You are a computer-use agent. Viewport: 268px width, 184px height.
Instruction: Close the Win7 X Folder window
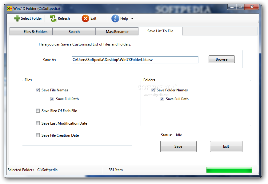point(252,7)
